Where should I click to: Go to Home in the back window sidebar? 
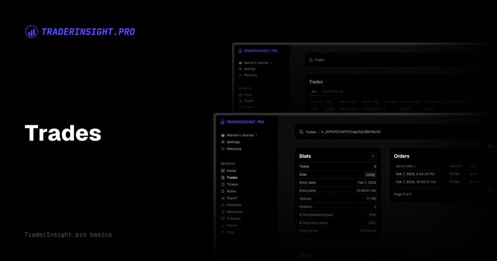tap(245, 94)
